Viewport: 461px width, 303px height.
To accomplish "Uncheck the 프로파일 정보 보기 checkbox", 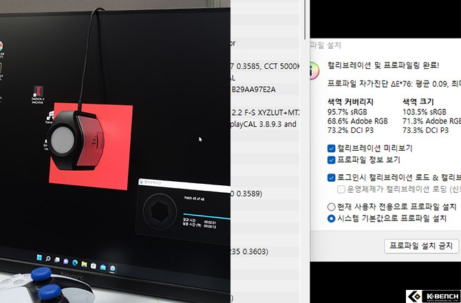I will (332, 160).
